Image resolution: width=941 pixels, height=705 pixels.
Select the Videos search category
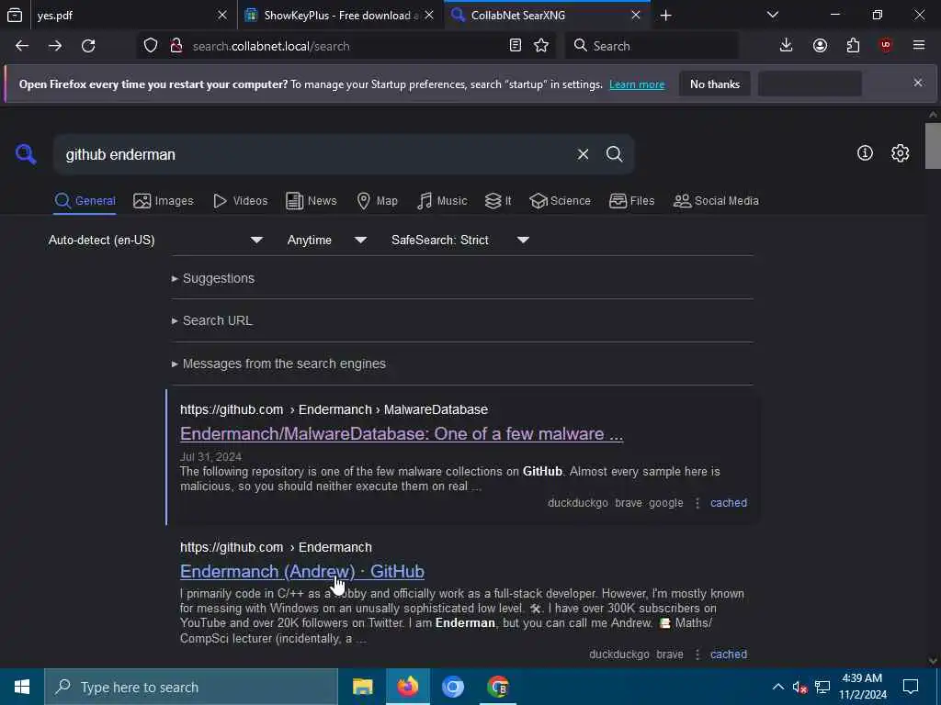[x=240, y=201]
